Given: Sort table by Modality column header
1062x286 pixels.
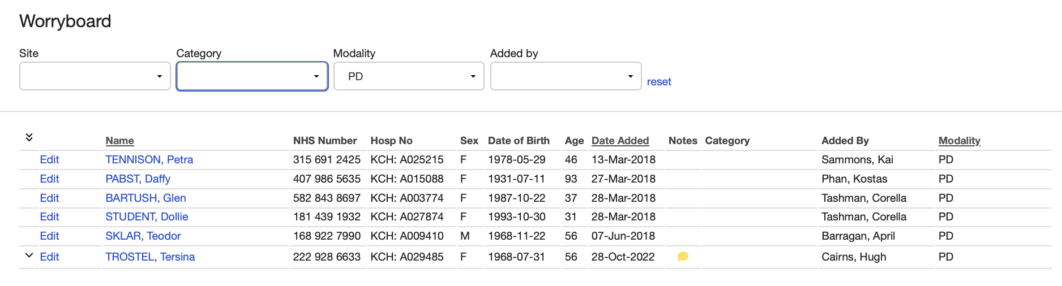Looking at the screenshot, I should point(959,141).
